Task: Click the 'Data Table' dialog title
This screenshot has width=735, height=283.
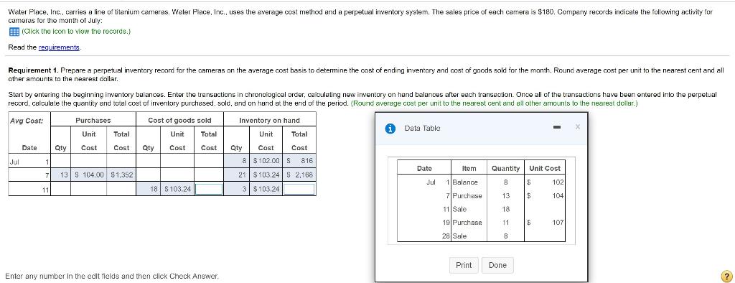Action: click(422, 128)
